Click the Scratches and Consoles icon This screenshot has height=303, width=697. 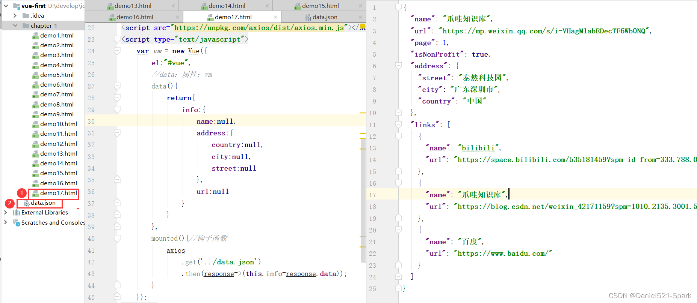point(17,222)
